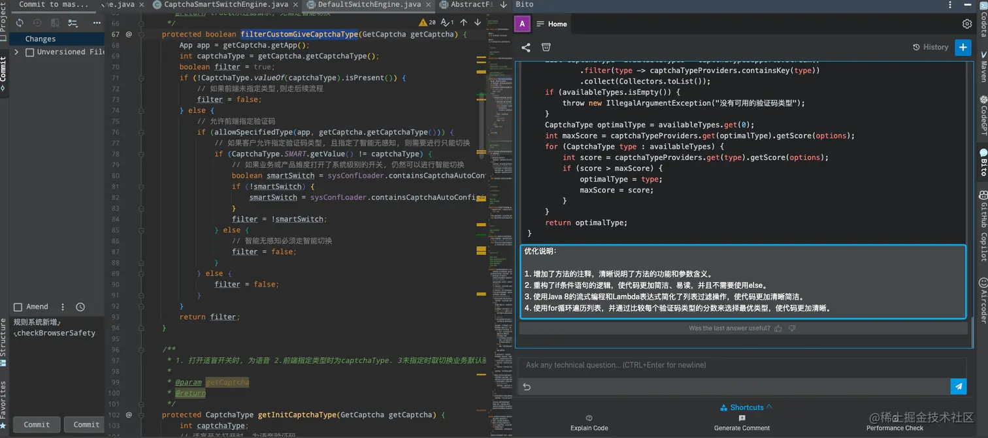This screenshot has width=988, height=438.
Task: Switch to the AbstractF editor tab
Action: point(466,5)
